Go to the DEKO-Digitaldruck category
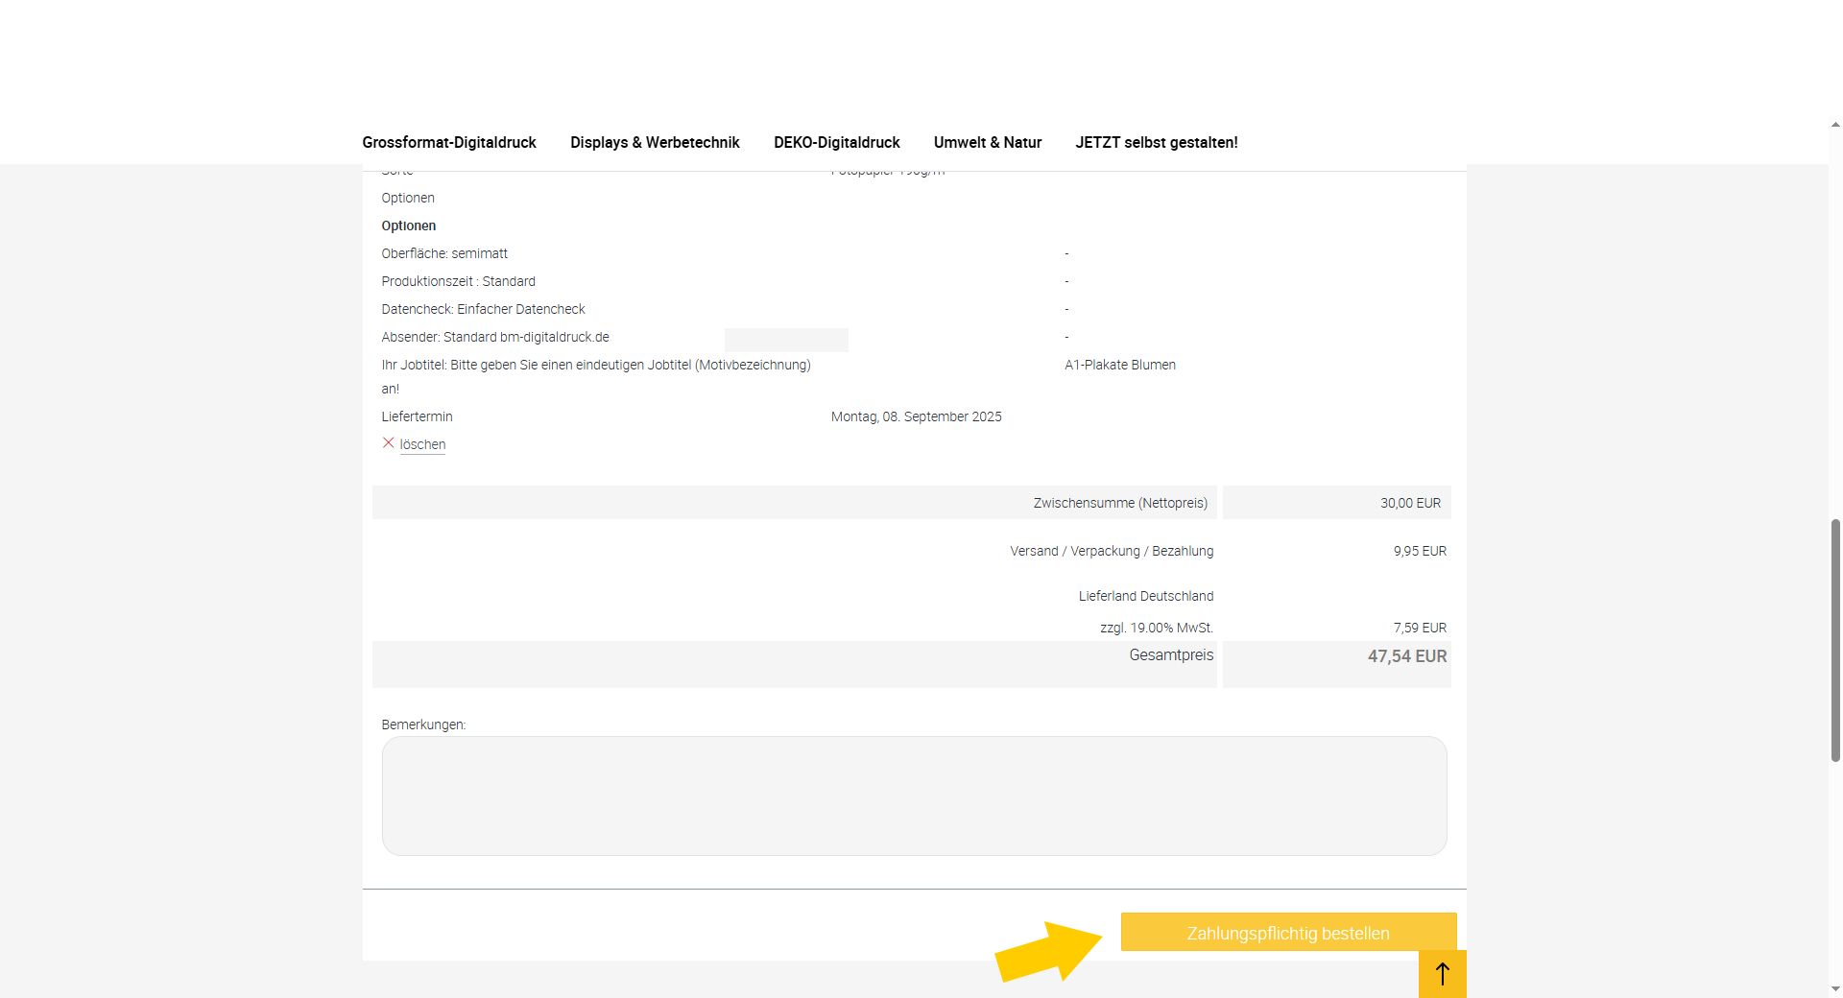 coord(836,142)
